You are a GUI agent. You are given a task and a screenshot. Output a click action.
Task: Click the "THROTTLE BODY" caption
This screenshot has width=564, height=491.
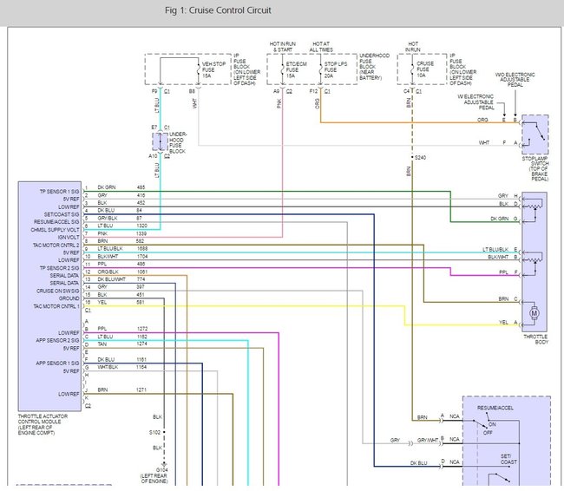coord(536,339)
